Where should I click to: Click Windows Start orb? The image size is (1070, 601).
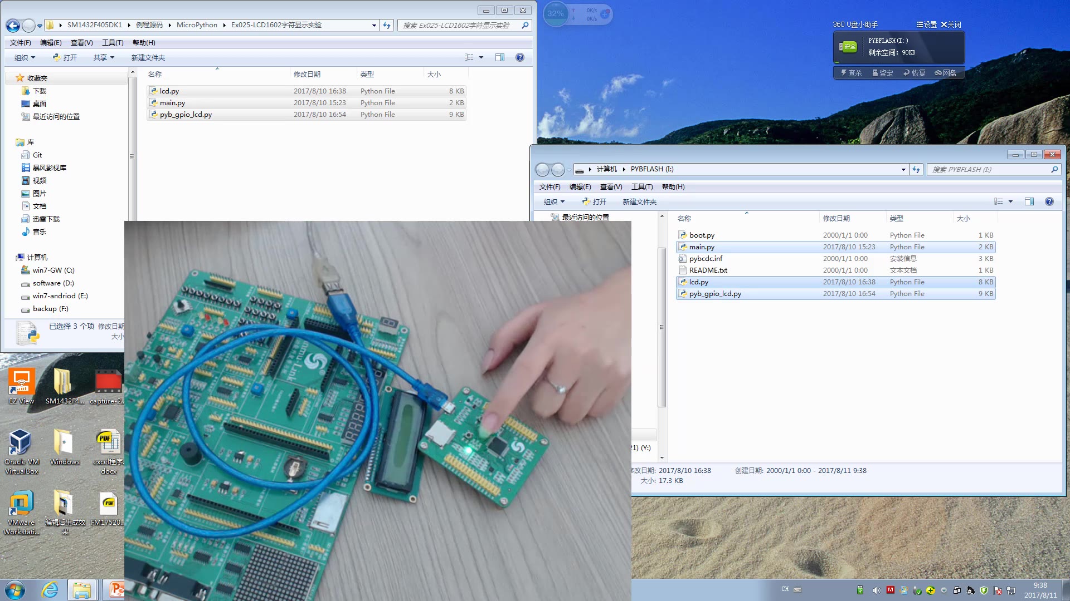tap(15, 589)
